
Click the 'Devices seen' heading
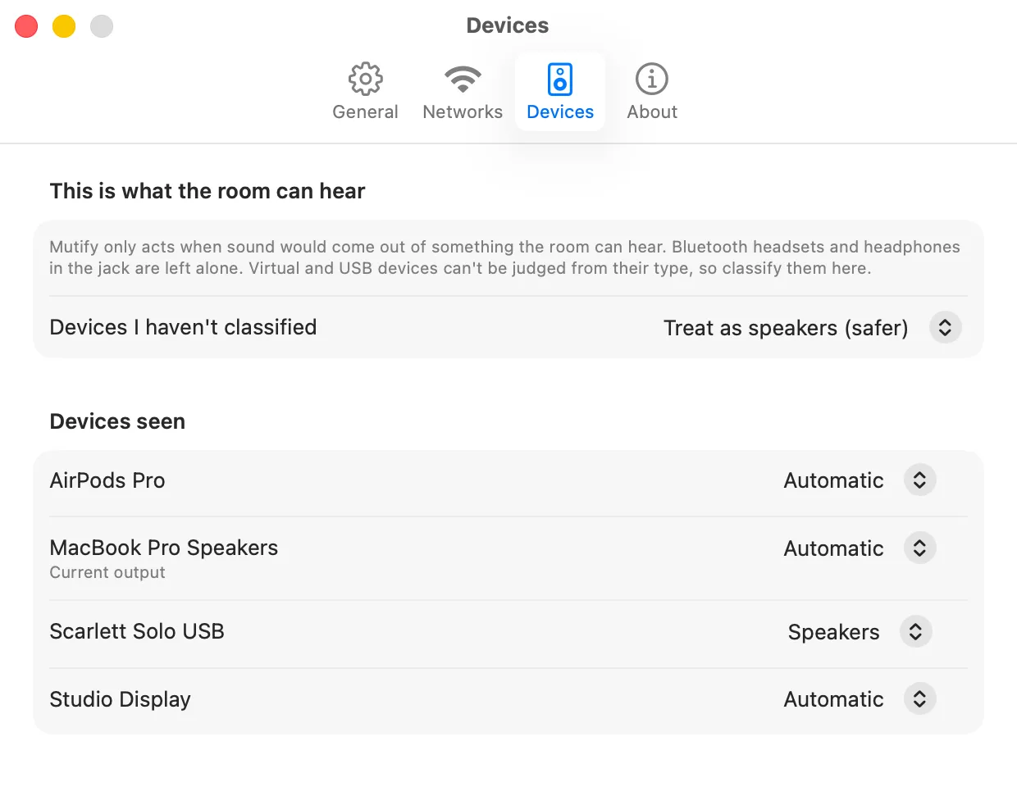[x=117, y=421]
